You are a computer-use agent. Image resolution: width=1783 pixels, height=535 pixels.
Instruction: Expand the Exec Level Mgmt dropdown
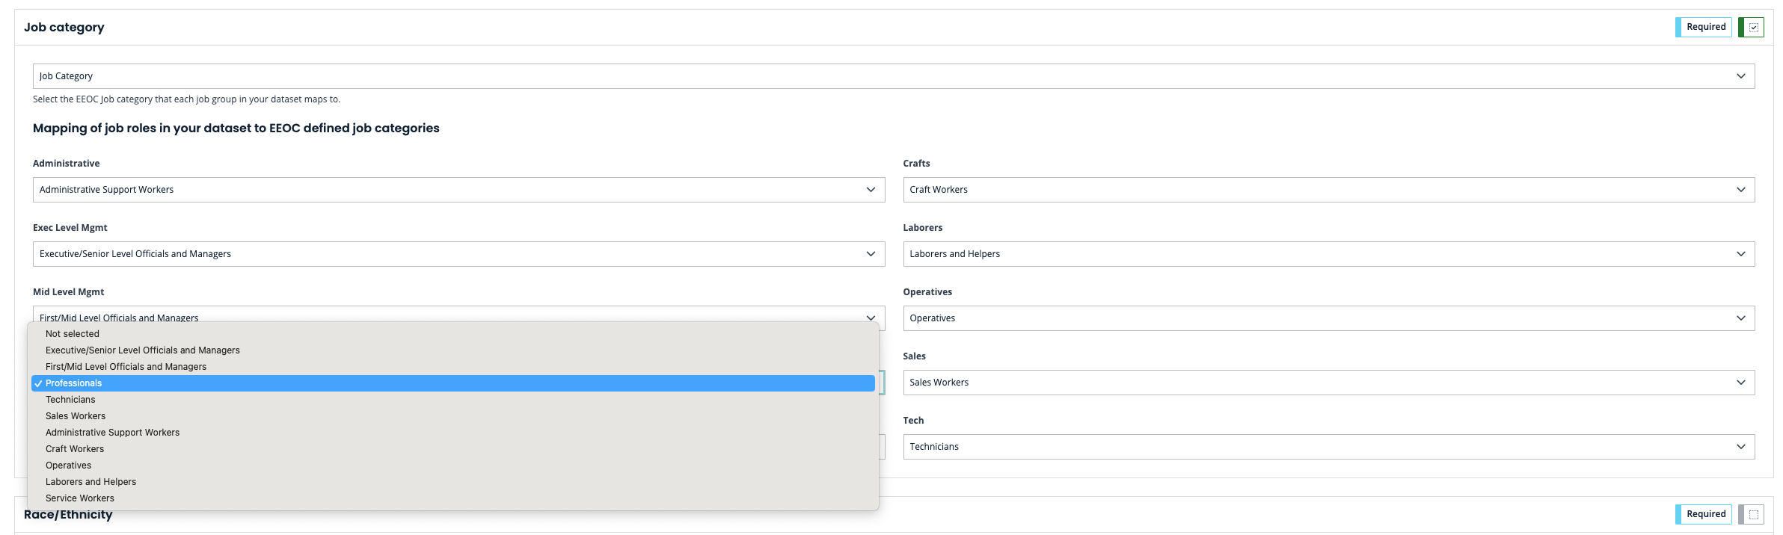[x=458, y=254]
